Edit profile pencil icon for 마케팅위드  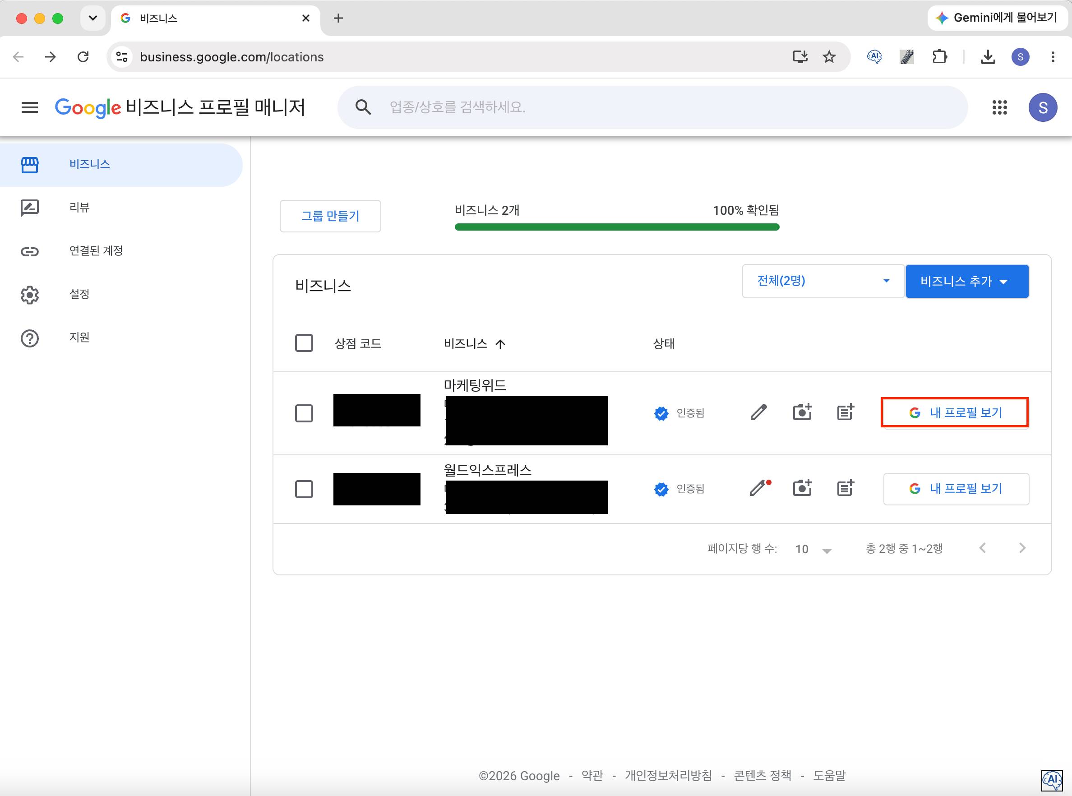pyautogui.click(x=759, y=412)
